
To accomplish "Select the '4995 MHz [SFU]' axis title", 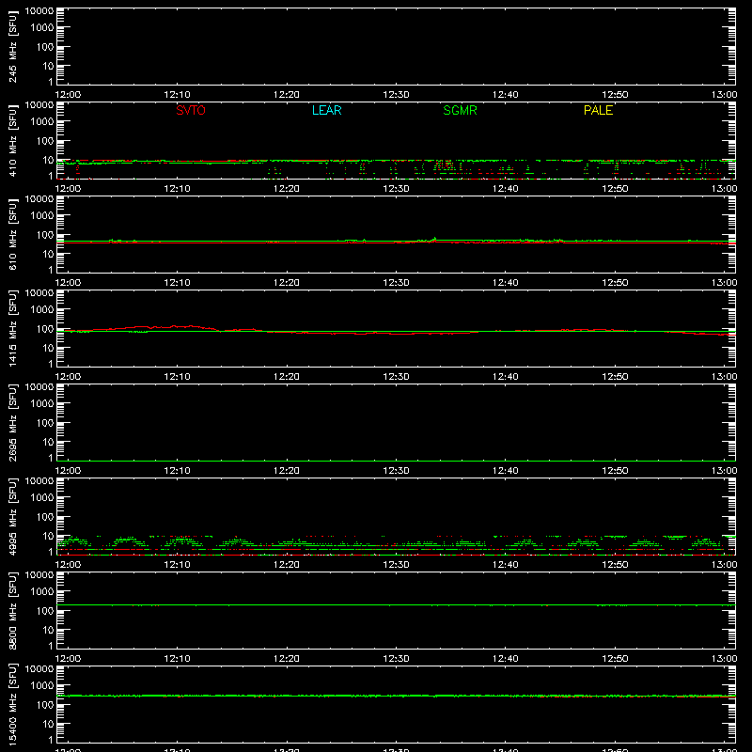I will click(12, 516).
